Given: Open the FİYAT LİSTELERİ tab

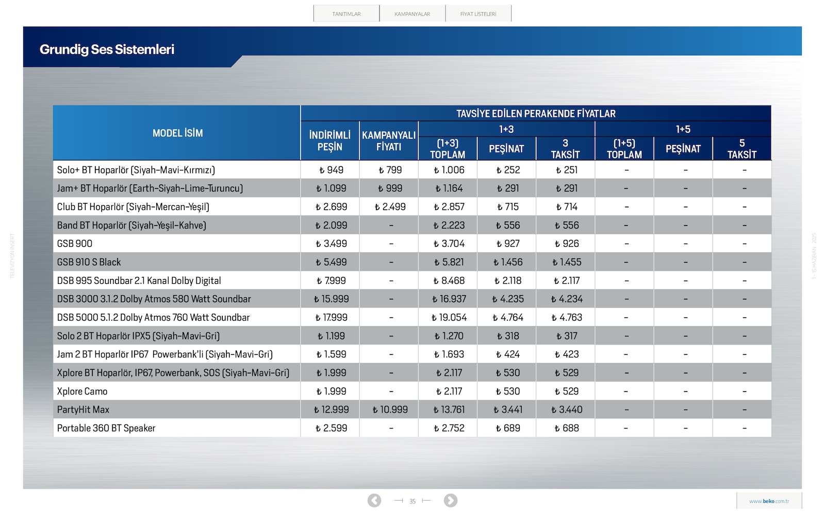Looking at the screenshot, I should click(478, 13).
